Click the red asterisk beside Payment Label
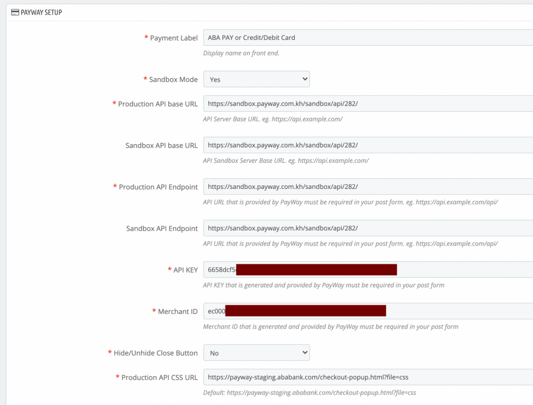 146,38
